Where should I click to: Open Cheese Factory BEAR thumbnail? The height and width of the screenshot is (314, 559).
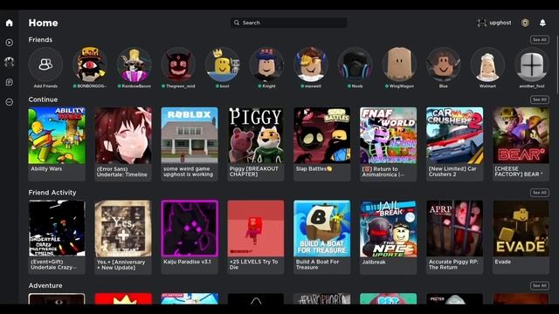(x=521, y=136)
